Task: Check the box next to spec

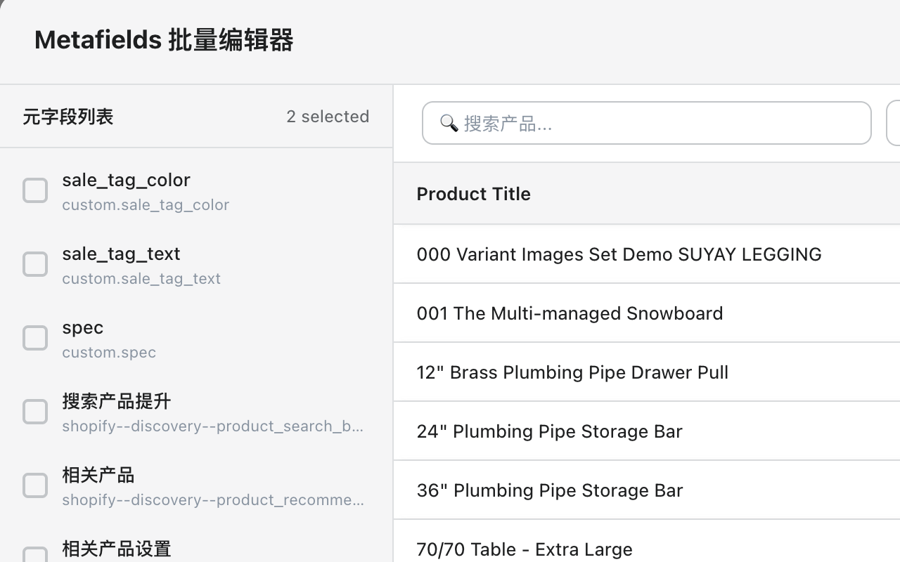Action: (35, 338)
